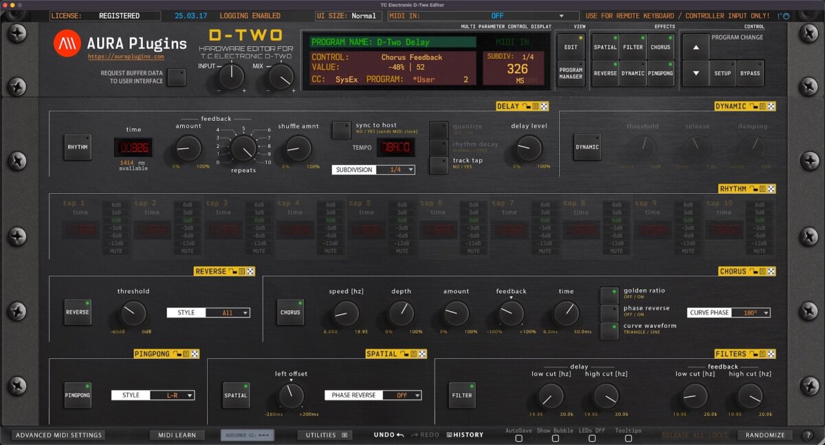Image resolution: width=825 pixels, height=445 pixels.
Task: Randomize SPATIAL section using dice icon
Action: 422,354
